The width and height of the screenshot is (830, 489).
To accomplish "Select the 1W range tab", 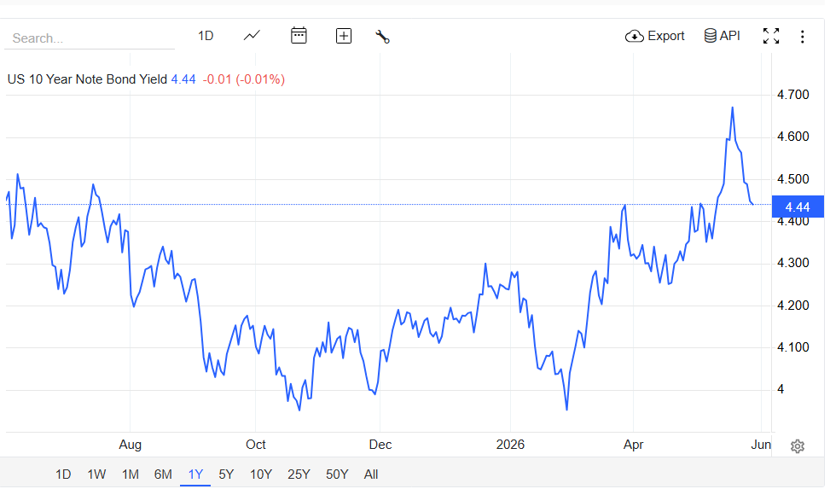I will [x=96, y=474].
